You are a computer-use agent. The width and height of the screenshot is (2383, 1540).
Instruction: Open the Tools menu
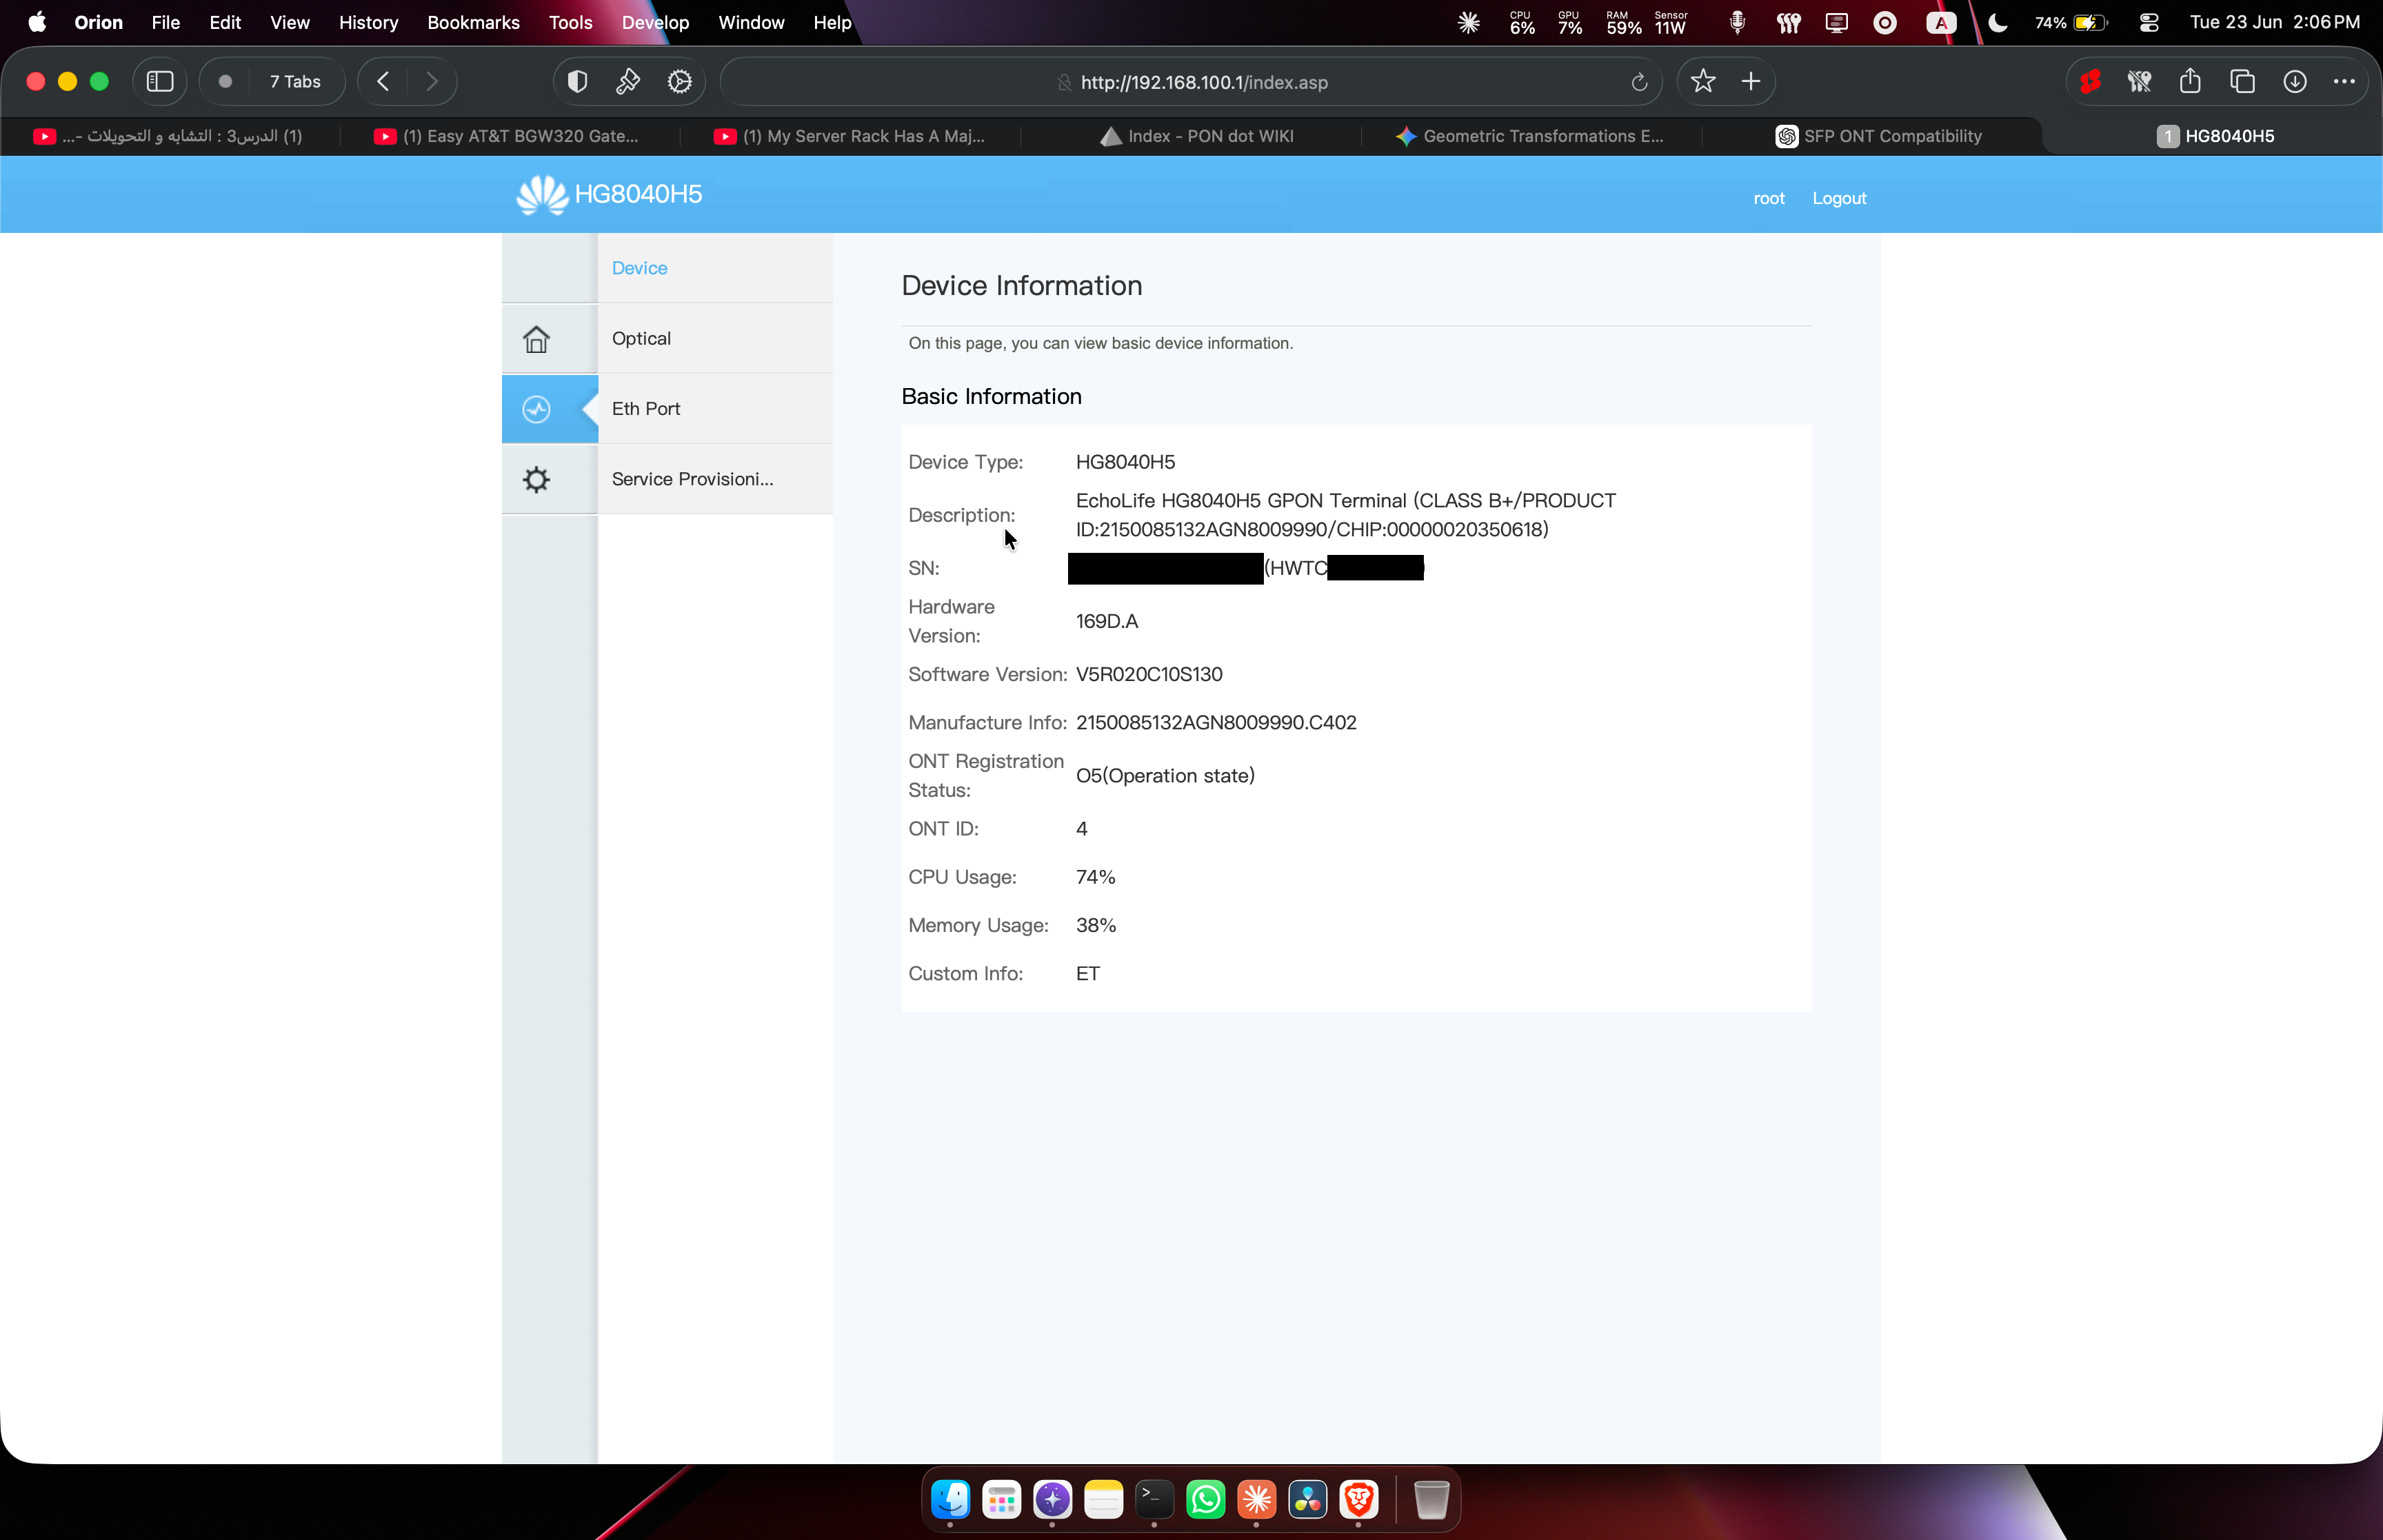(570, 23)
